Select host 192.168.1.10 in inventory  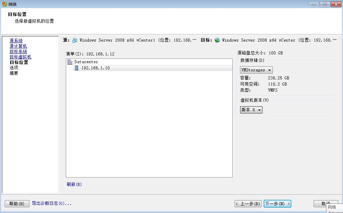pyautogui.click(x=153, y=68)
